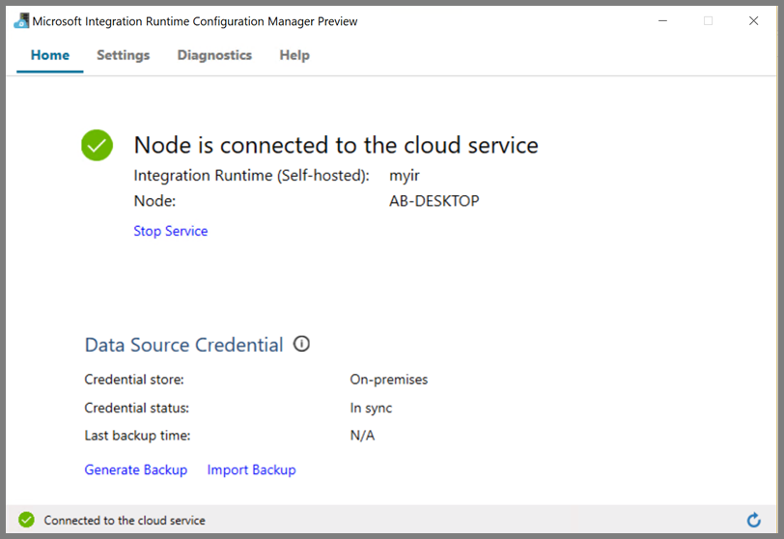The height and width of the screenshot is (539, 784).
Task: Click the 'In sync' credential status value
Action: (371, 408)
